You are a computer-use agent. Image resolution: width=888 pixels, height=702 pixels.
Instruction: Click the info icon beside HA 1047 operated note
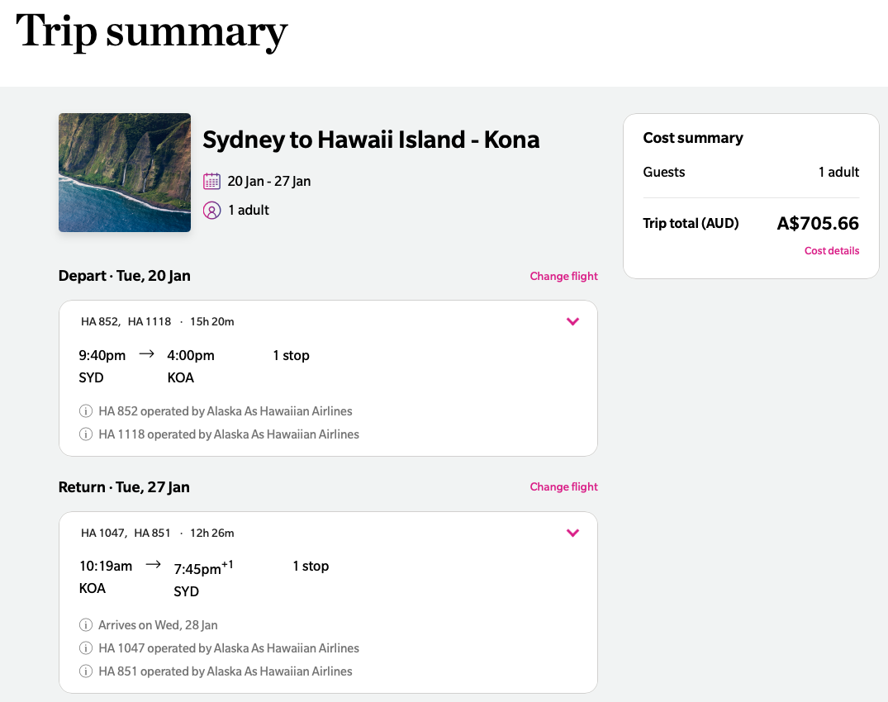[x=86, y=647]
